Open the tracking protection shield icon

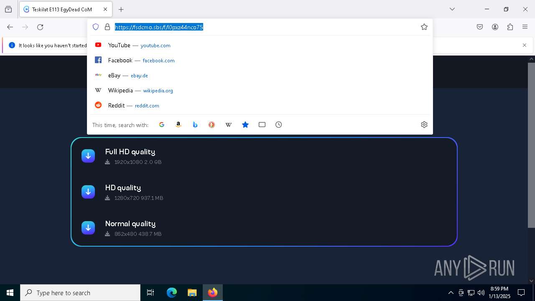(x=96, y=27)
